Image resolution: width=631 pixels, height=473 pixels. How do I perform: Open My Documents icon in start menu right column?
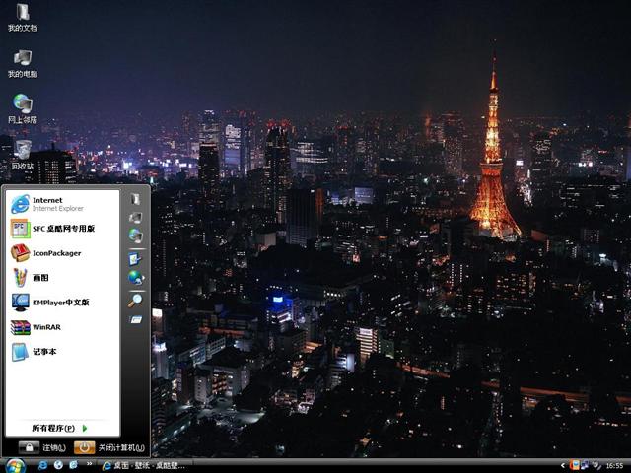[135, 199]
